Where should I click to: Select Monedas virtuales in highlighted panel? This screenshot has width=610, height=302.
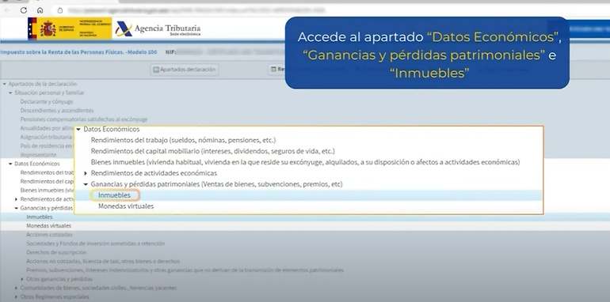click(x=126, y=206)
